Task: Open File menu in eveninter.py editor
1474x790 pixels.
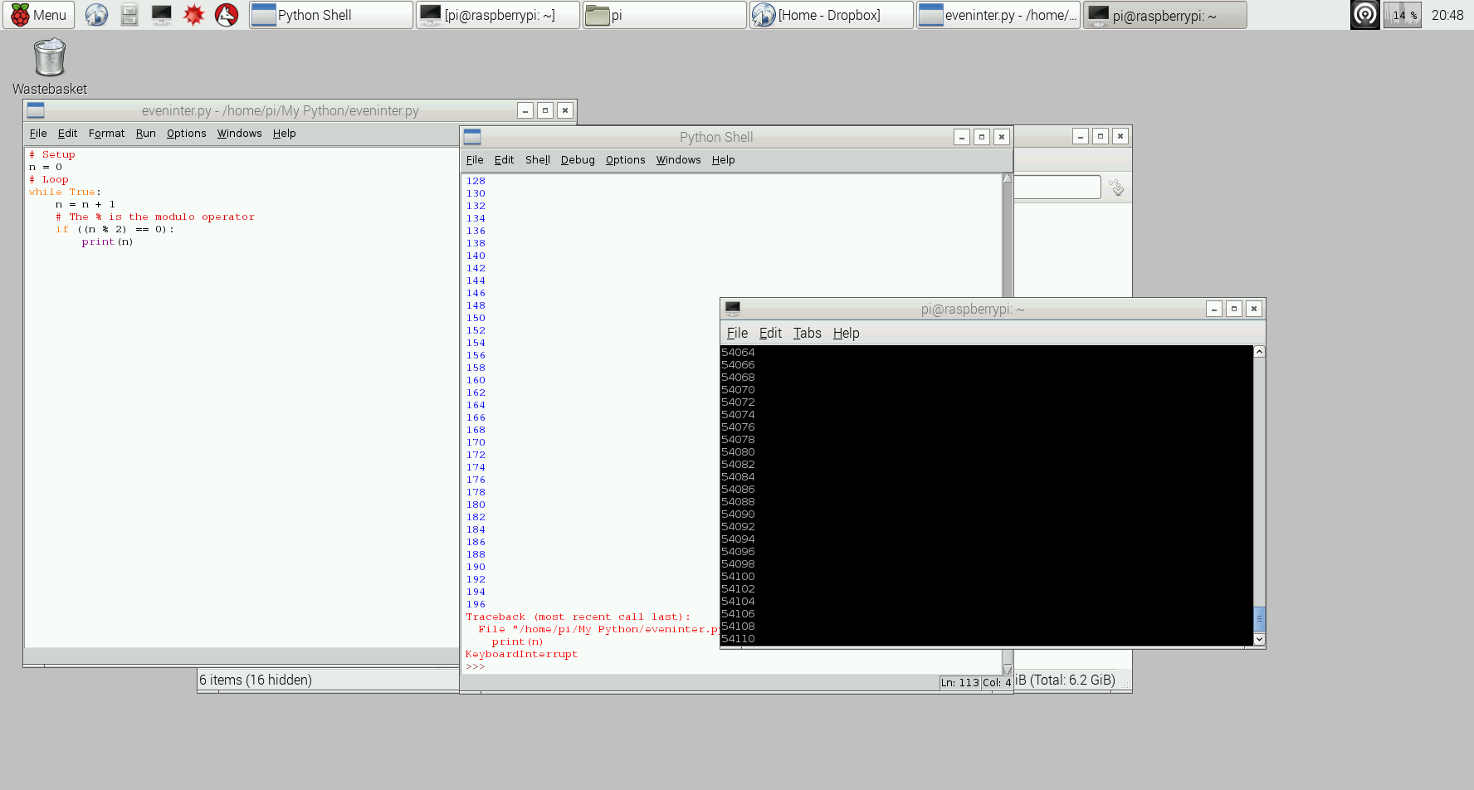Action: point(38,134)
